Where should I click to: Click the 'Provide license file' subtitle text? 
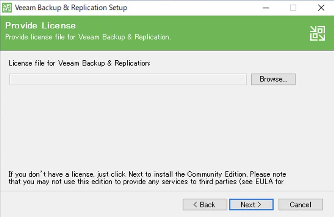88,37
